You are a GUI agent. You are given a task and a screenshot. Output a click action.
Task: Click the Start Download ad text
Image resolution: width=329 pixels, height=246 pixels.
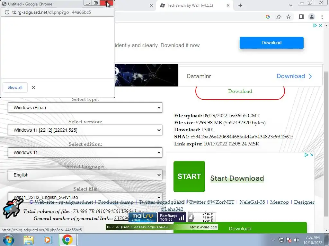(237, 178)
